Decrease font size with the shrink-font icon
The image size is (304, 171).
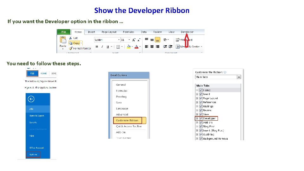(x=139, y=40)
